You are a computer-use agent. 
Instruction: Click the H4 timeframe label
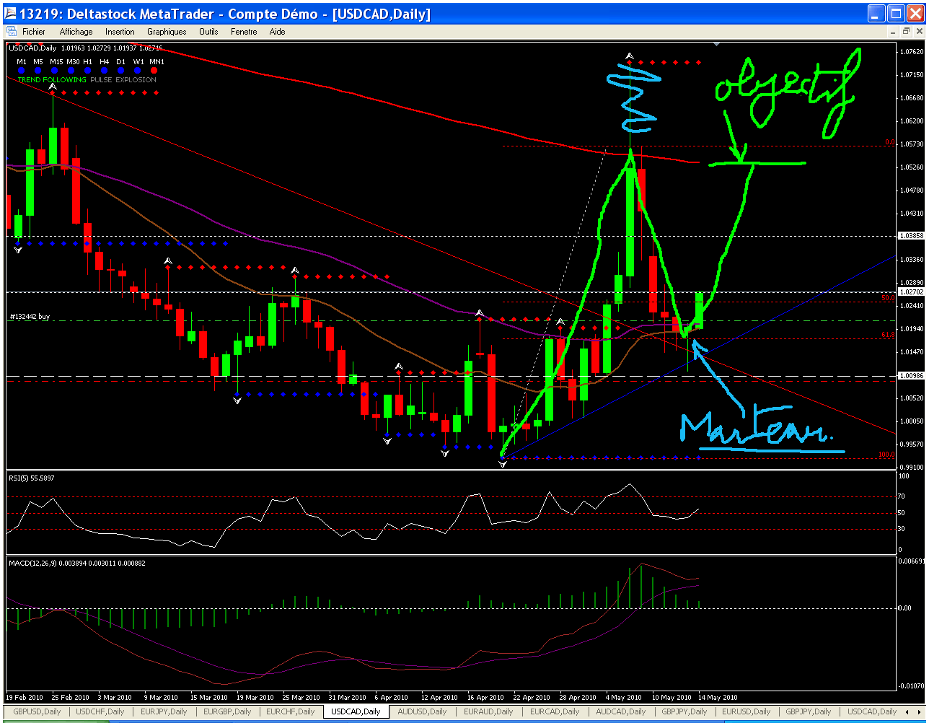click(x=105, y=62)
